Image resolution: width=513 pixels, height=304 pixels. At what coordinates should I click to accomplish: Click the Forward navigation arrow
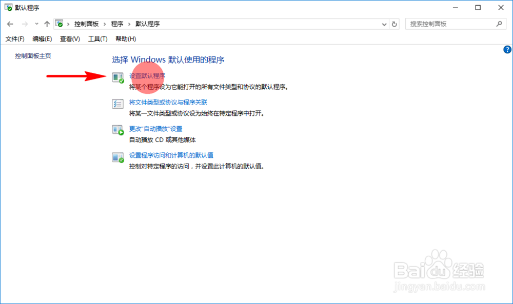coord(25,24)
